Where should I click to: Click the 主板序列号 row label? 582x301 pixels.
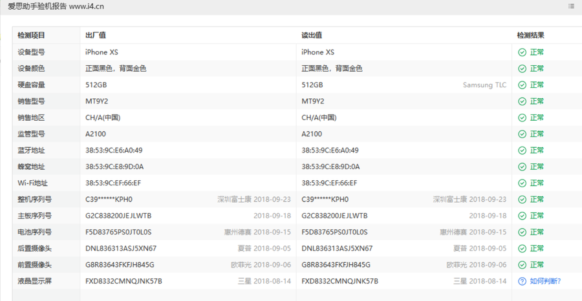point(34,216)
